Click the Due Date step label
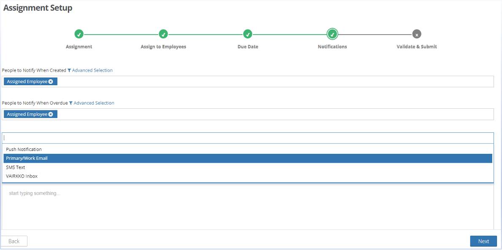This screenshot has height=250, width=502. tap(248, 47)
